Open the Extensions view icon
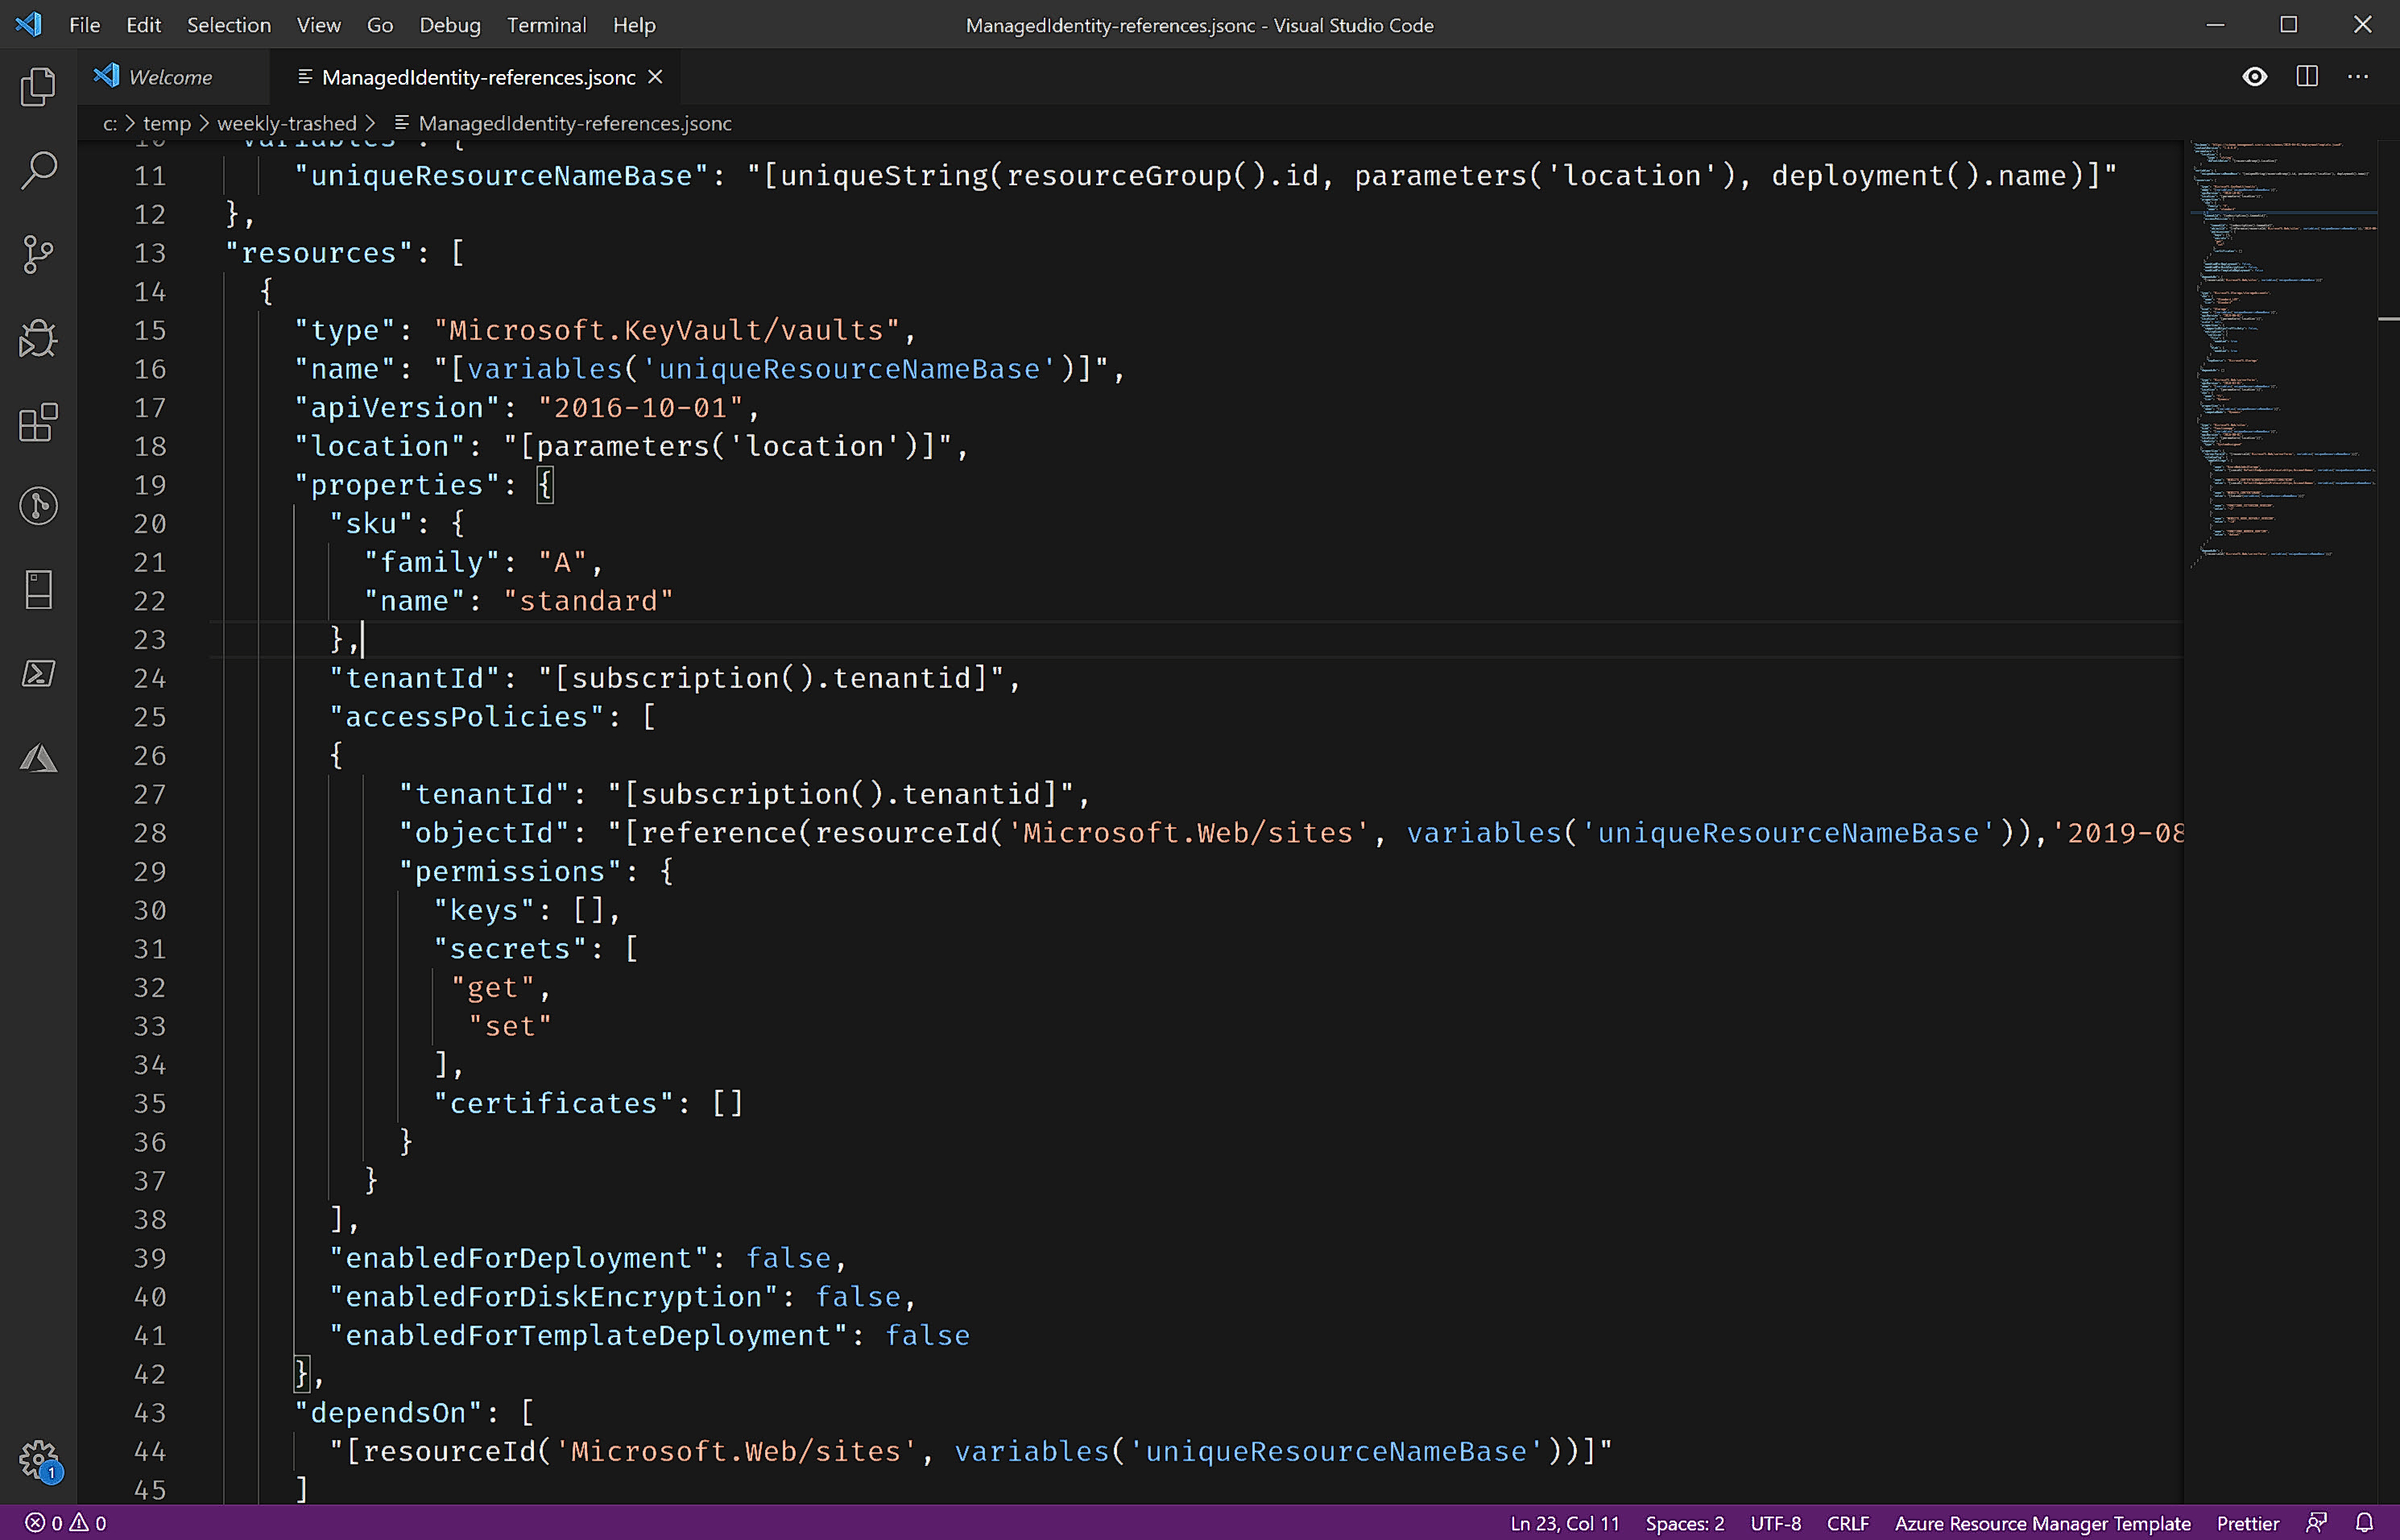This screenshot has height=1540, width=2400. point(38,422)
